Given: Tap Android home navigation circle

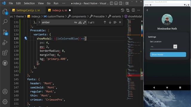Looking at the screenshot, I should pos(167,87).
